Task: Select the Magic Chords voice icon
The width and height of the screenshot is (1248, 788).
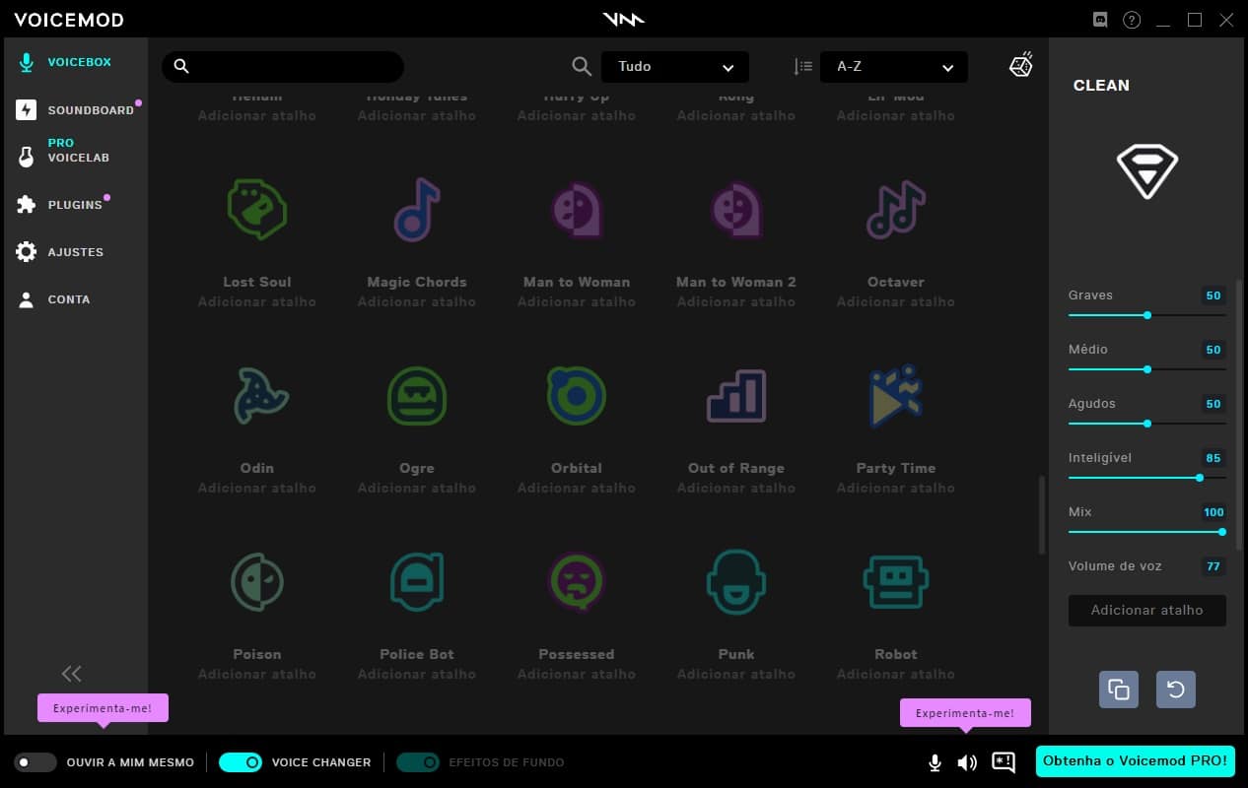Action: (416, 210)
